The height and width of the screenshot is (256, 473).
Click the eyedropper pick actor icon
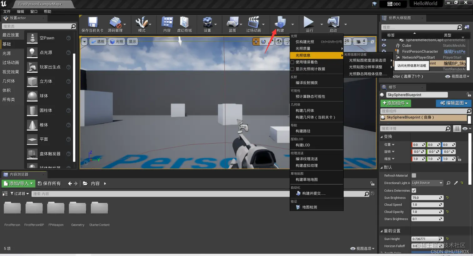click(456, 183)
